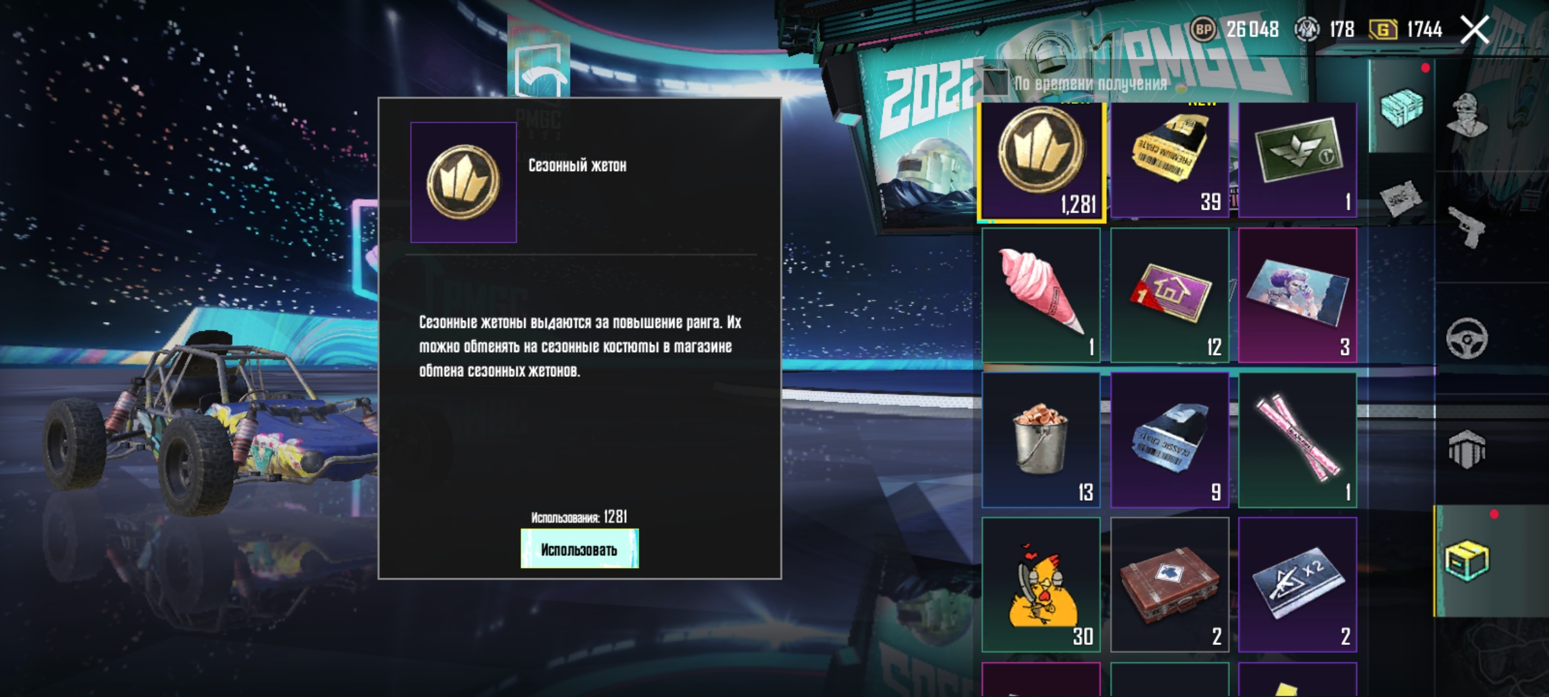Select the Season Token item with 1,281 count
The width and height of the screenshot is (1549, 697).
1041,160
